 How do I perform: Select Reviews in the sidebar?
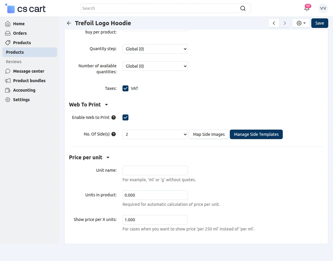click(13, 62)
